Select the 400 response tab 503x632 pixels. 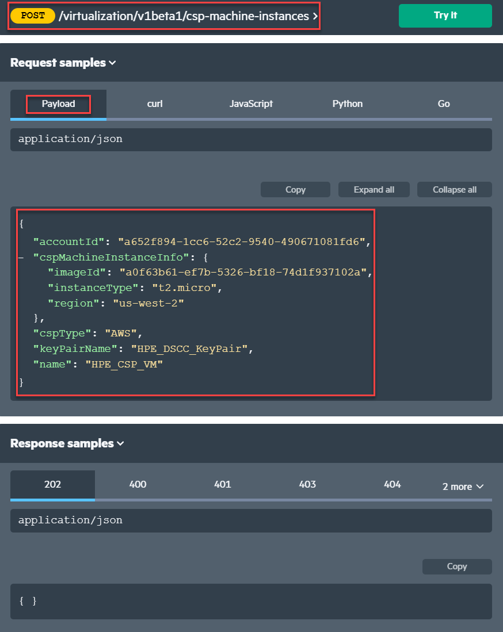tap(138, 484)
